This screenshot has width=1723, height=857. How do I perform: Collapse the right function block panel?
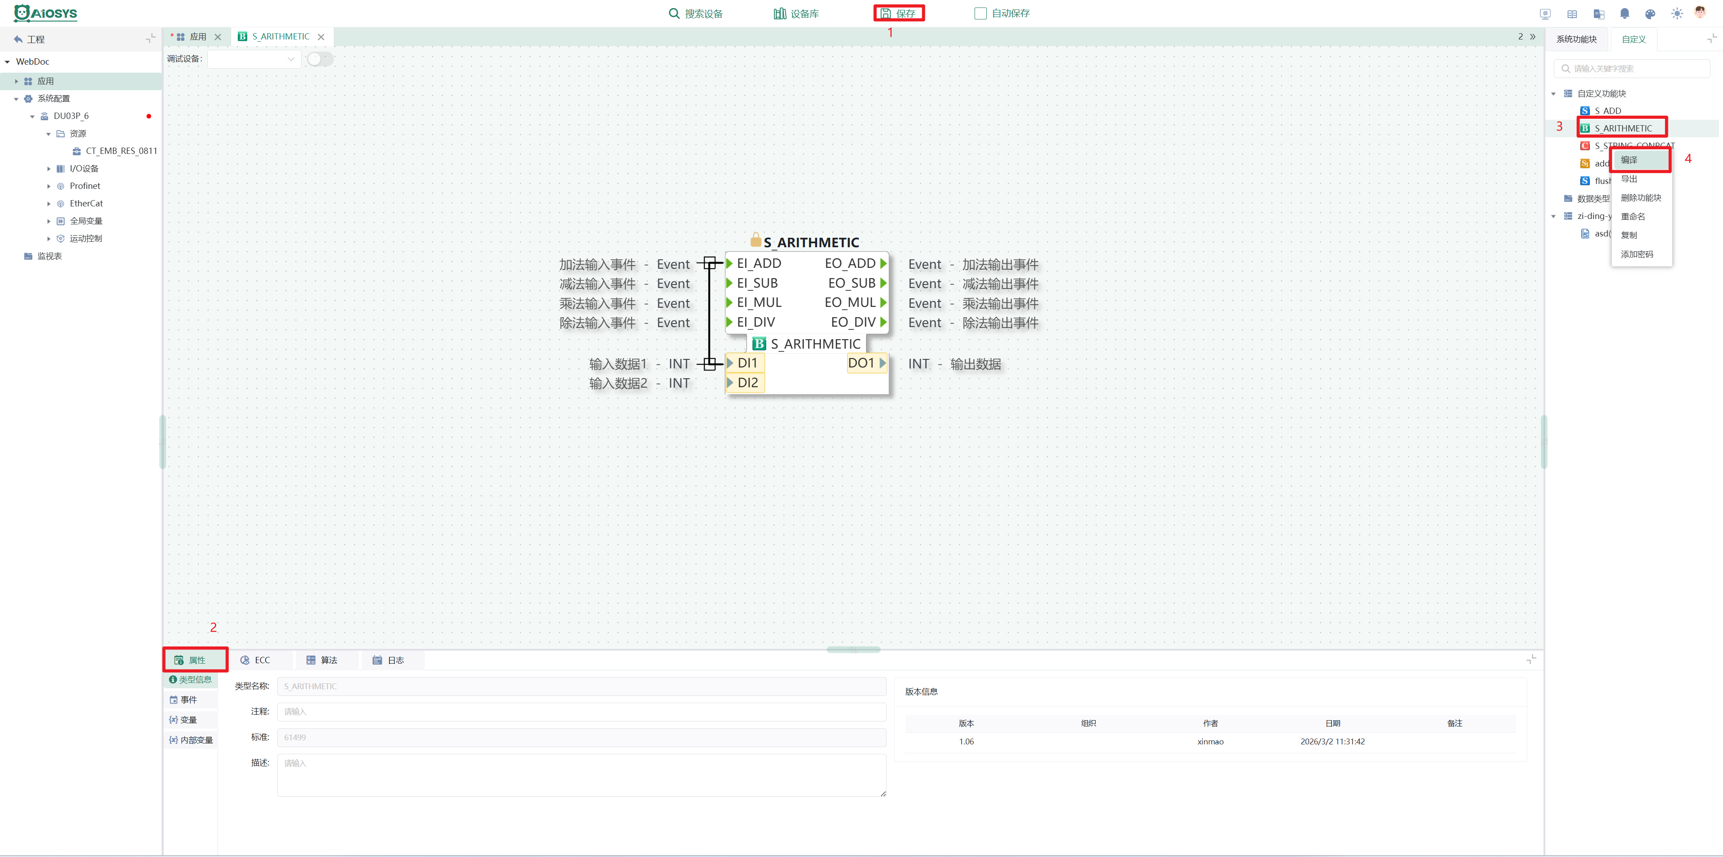click(x=1712, y=39)
